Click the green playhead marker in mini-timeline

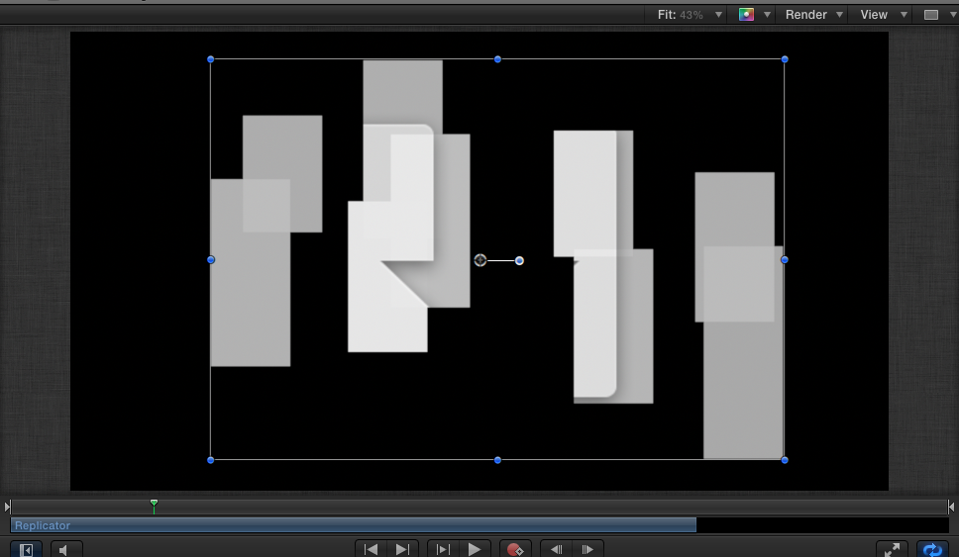[x=155, y=505]
